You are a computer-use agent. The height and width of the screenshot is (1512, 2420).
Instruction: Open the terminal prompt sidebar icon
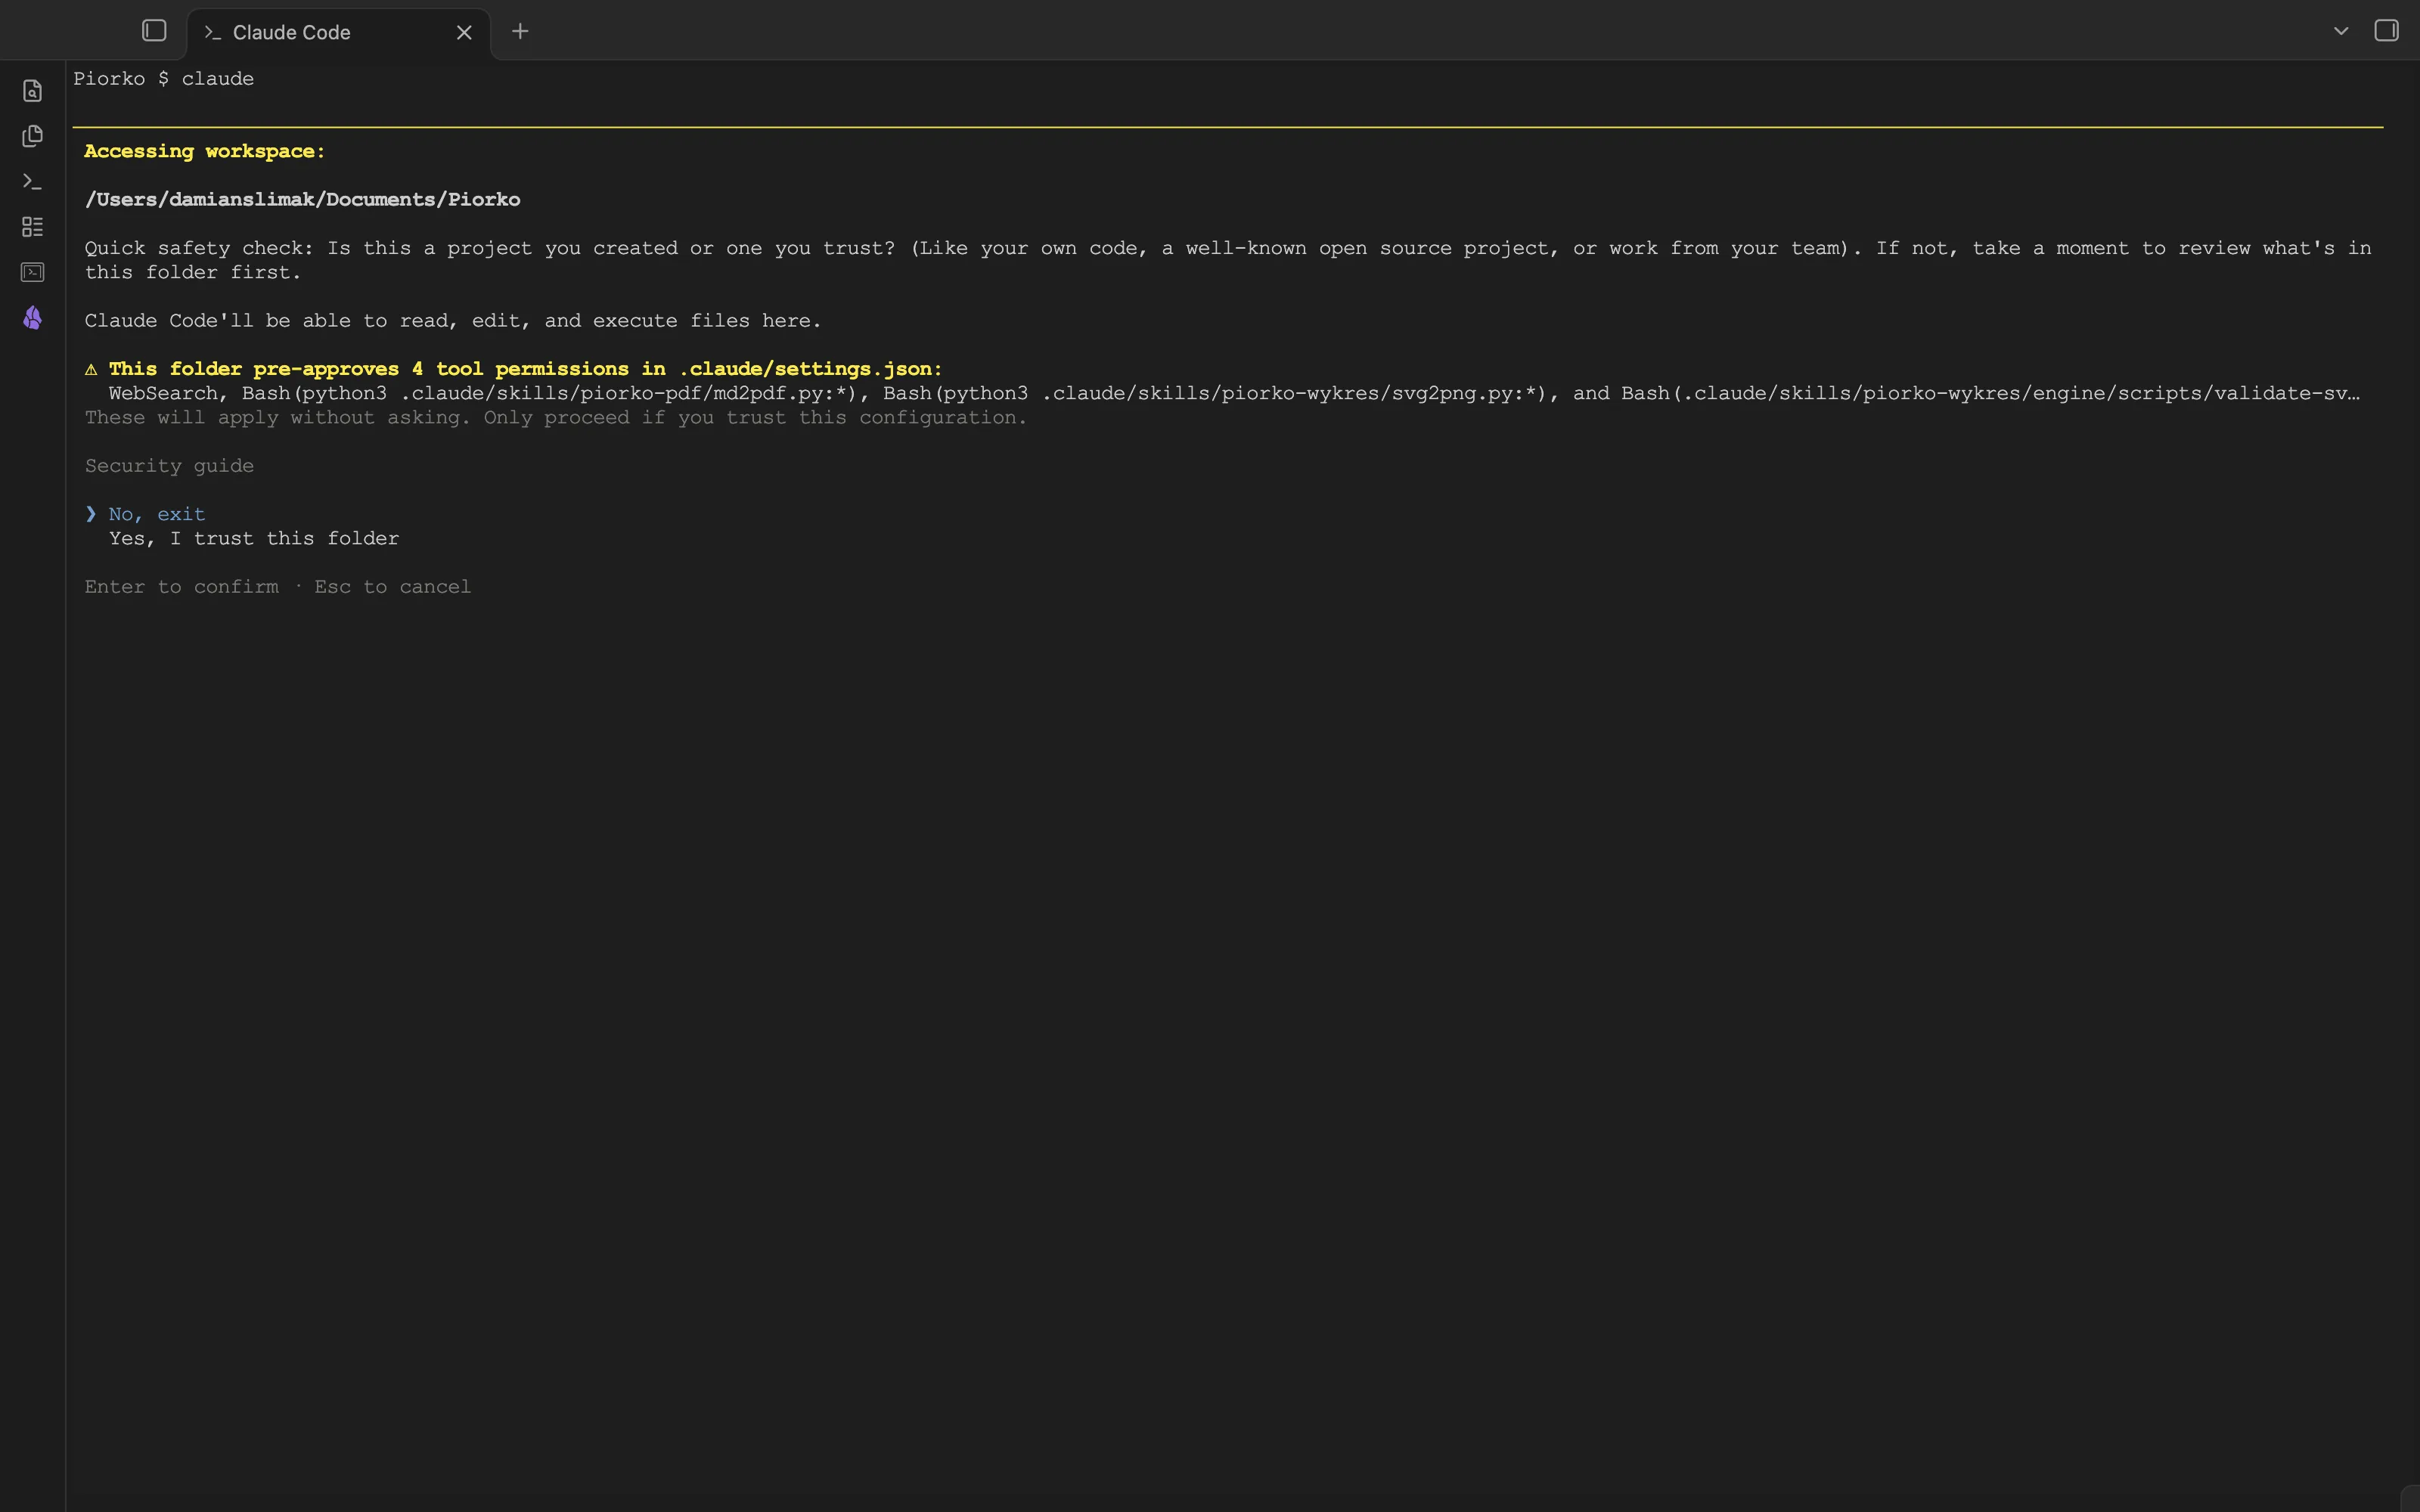[x=32, y=182]
